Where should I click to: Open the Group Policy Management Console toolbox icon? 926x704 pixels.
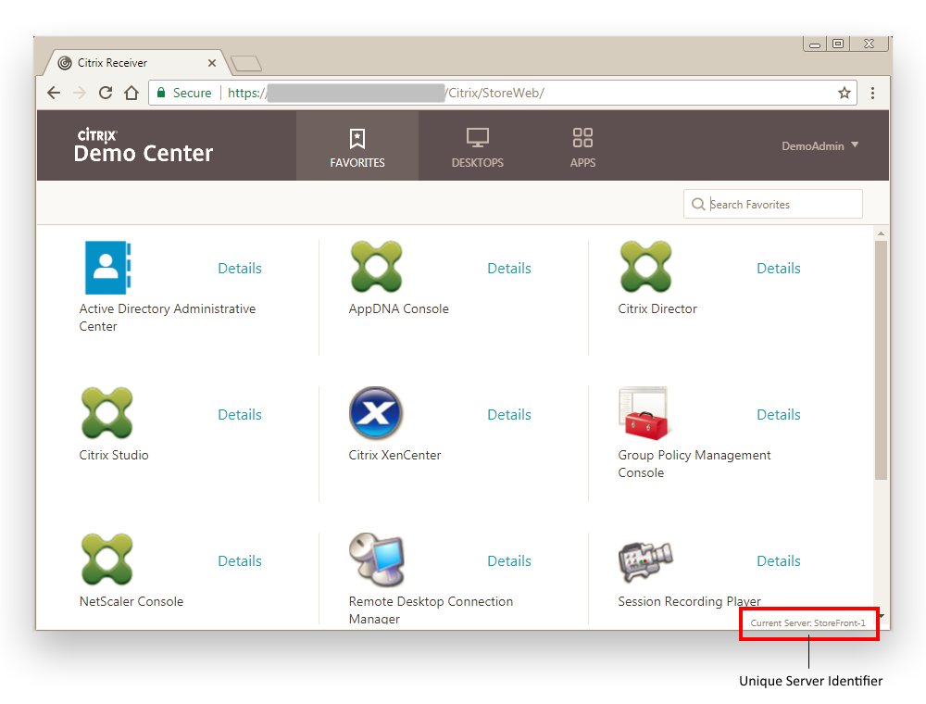click(x=644, y=413)
